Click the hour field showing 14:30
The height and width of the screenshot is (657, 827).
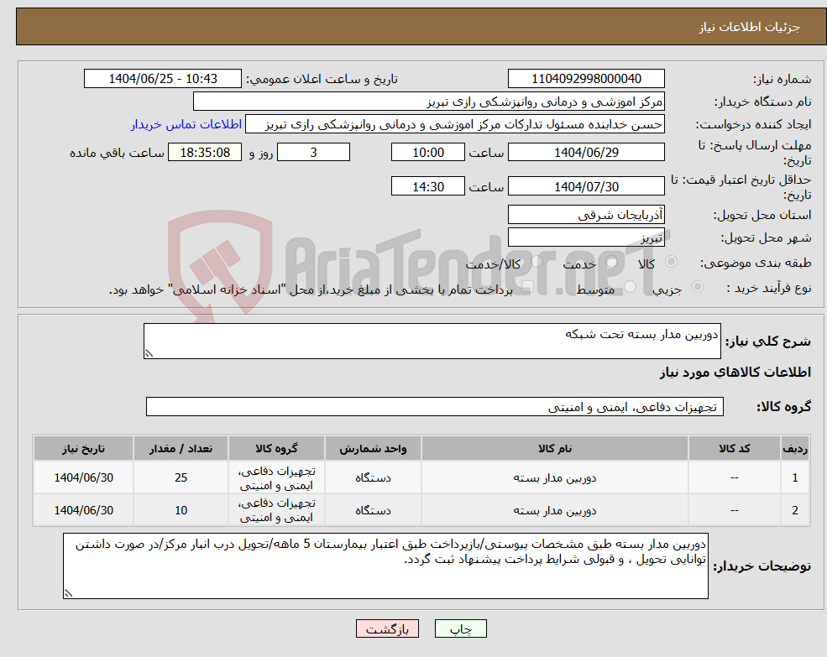click(428, 185)
